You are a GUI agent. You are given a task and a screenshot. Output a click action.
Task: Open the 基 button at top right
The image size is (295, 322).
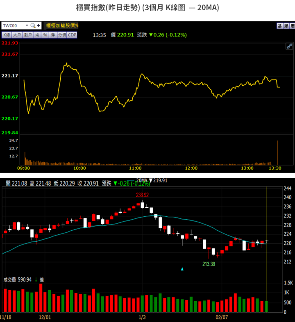coord(279,26)
